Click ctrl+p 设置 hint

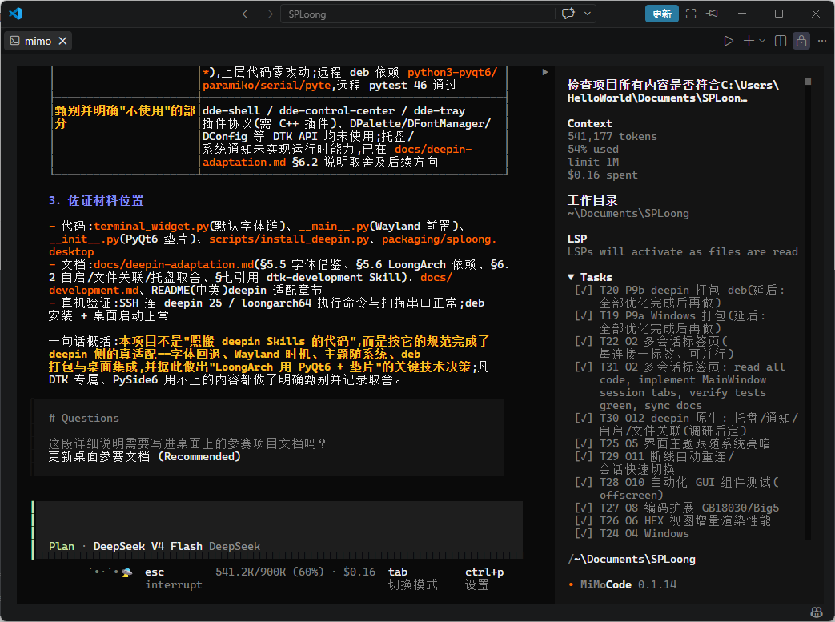(x=484, y=578)
